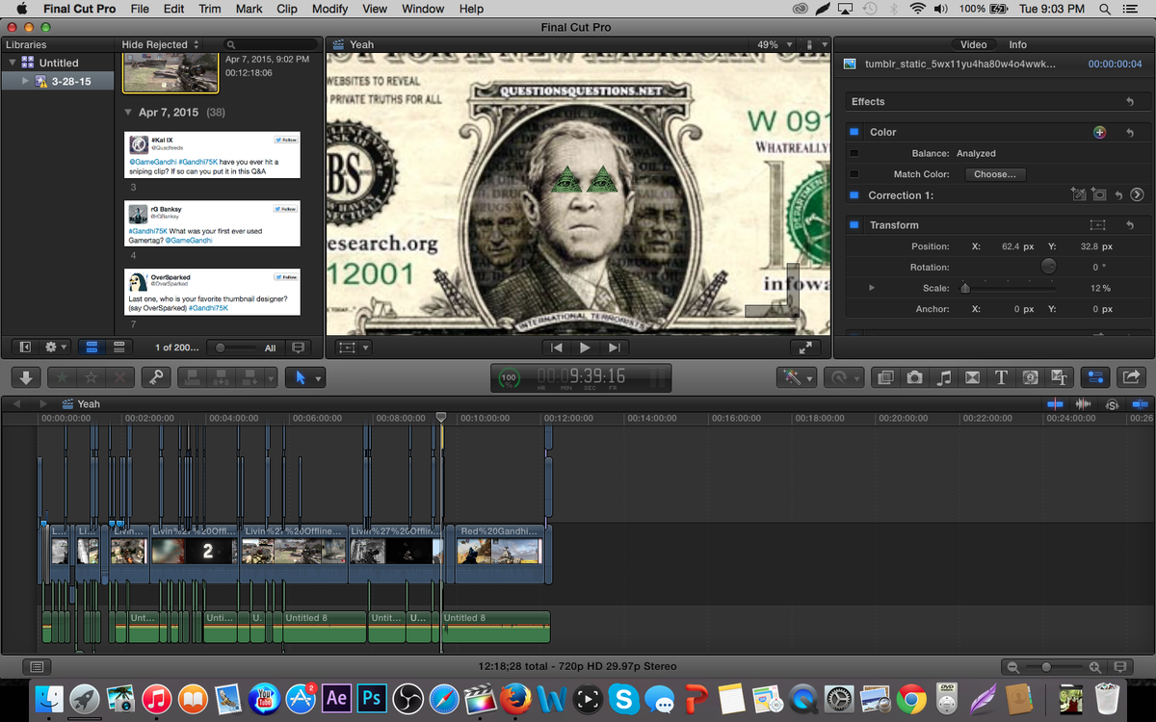The image size is (1156, 722).
Task: Switch browser to filmstrip view
Action: (x=92, y=348)
